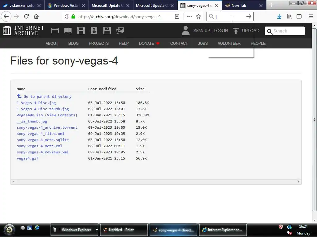Screen dimensions: 317x237
Task: Close the sony-vegas-4 tab
Action: 217,6
